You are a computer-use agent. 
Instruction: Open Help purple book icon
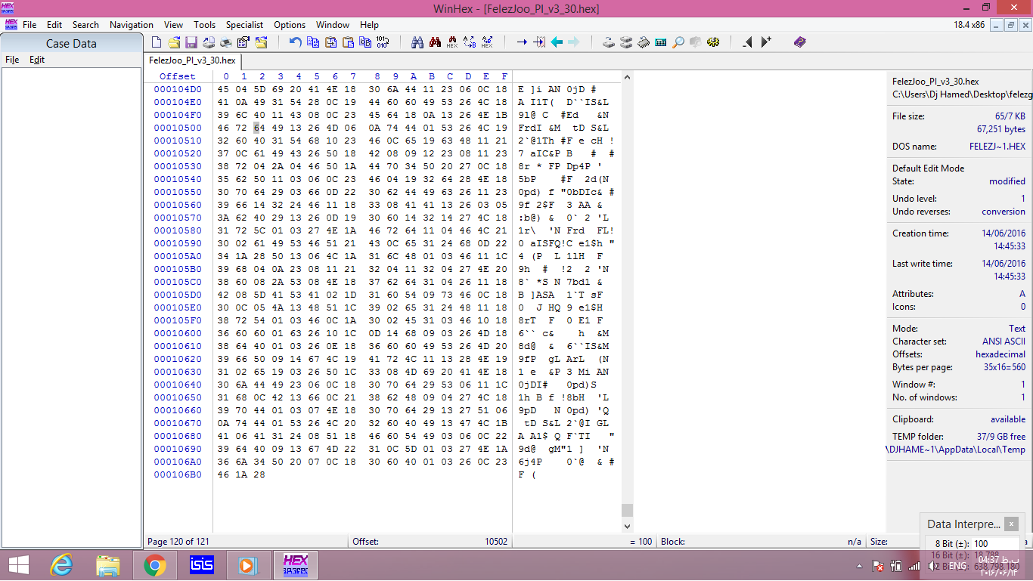click(800, 42)
